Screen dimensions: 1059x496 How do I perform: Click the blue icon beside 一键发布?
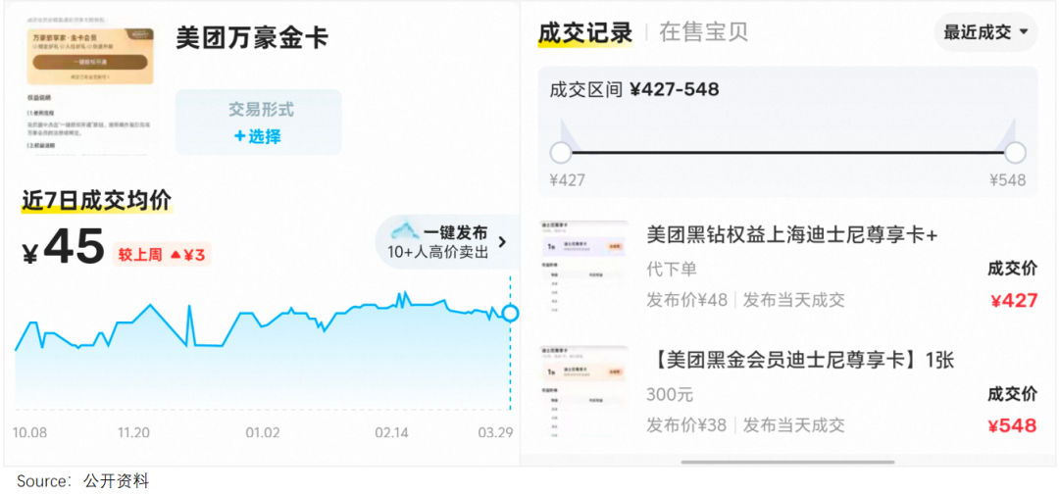coord(405,231)
